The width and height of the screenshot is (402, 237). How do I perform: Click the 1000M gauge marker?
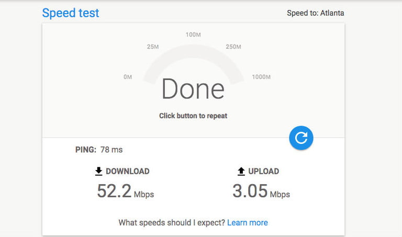coord(261,77)
